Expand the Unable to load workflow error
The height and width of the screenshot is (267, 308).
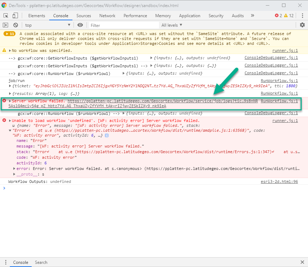(x=10, y=121)
